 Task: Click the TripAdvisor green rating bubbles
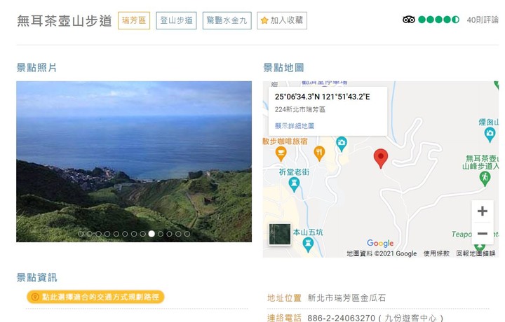coord(438,20)
